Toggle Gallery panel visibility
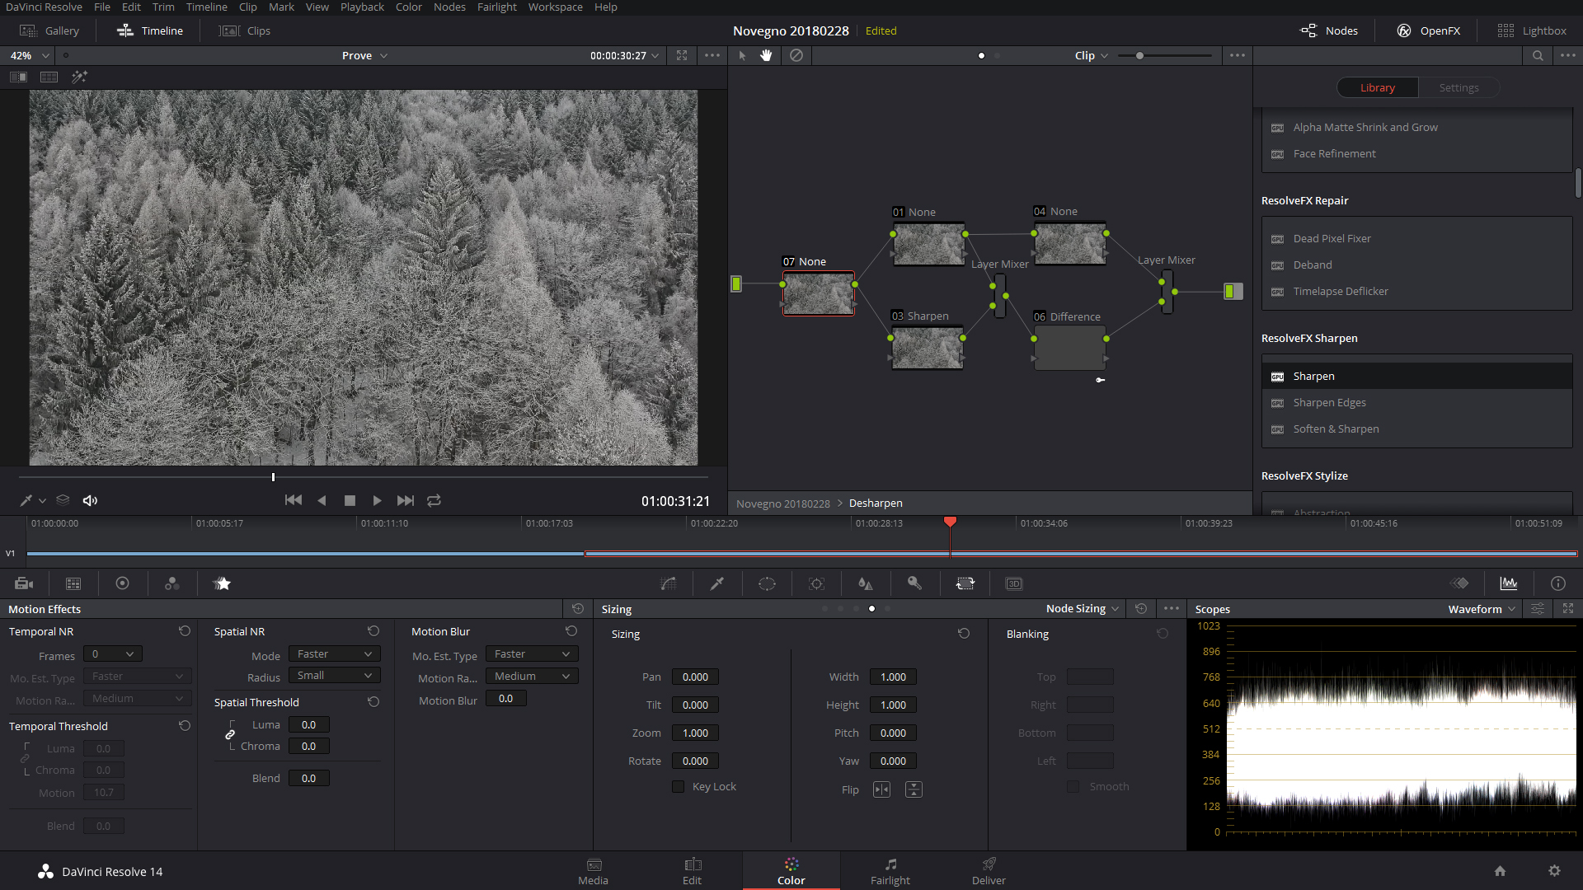The image size is (1583, 890). [x=49, y=30]
